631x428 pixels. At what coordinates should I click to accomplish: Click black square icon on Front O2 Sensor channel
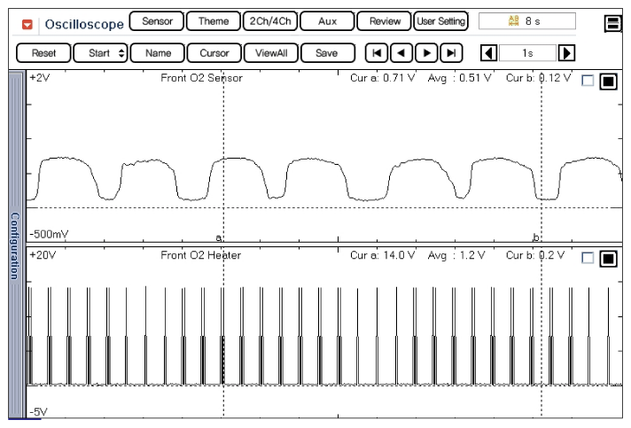point(608,82)
